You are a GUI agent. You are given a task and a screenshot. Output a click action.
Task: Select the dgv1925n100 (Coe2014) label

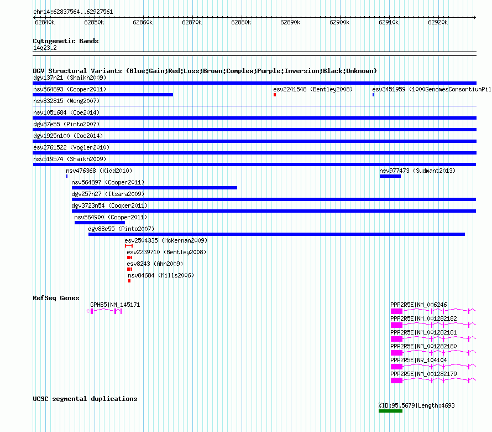[x=68, y=136]
